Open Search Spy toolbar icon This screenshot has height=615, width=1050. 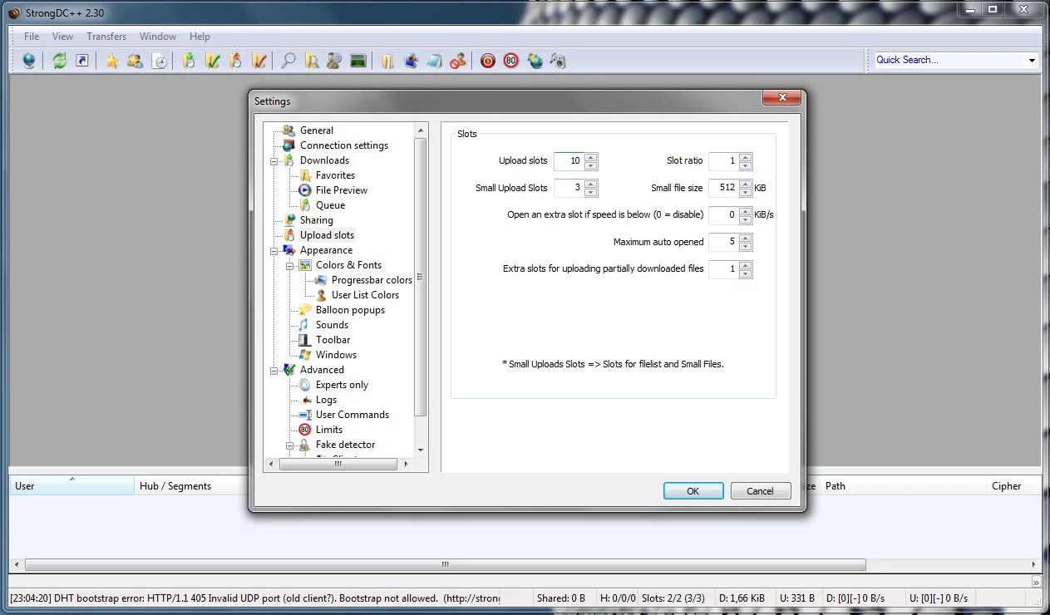[334, 61]
